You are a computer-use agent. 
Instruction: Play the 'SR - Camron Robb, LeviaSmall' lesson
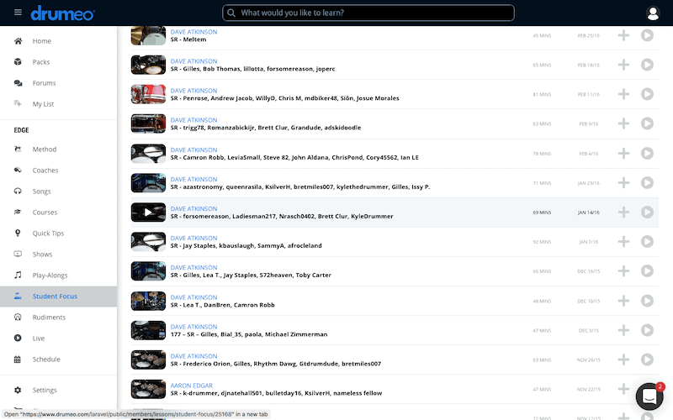647,154
